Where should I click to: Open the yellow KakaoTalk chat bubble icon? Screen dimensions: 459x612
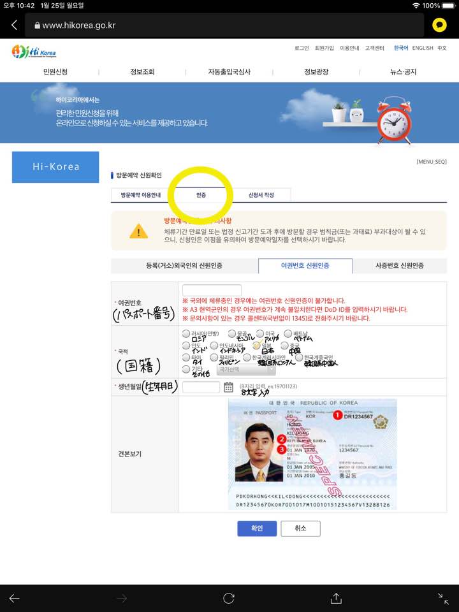point(439,25)
